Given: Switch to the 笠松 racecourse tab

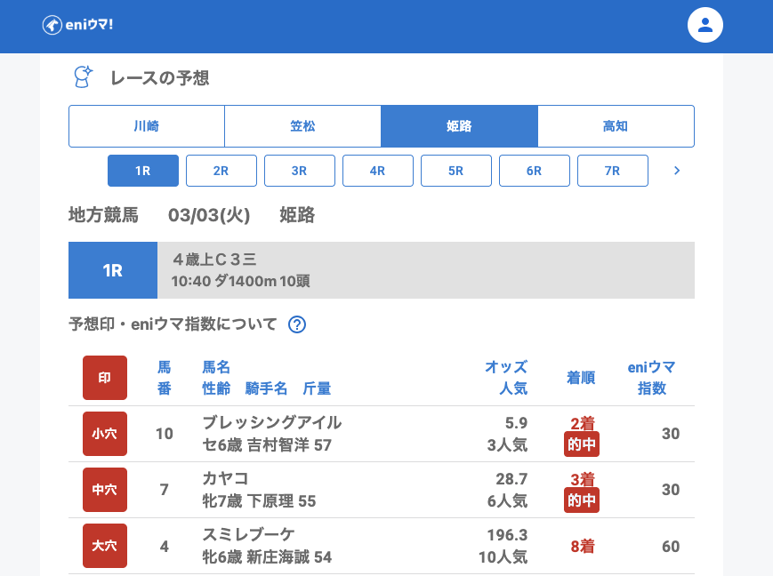Looking at the screenshot, I should tap(302, 126).
